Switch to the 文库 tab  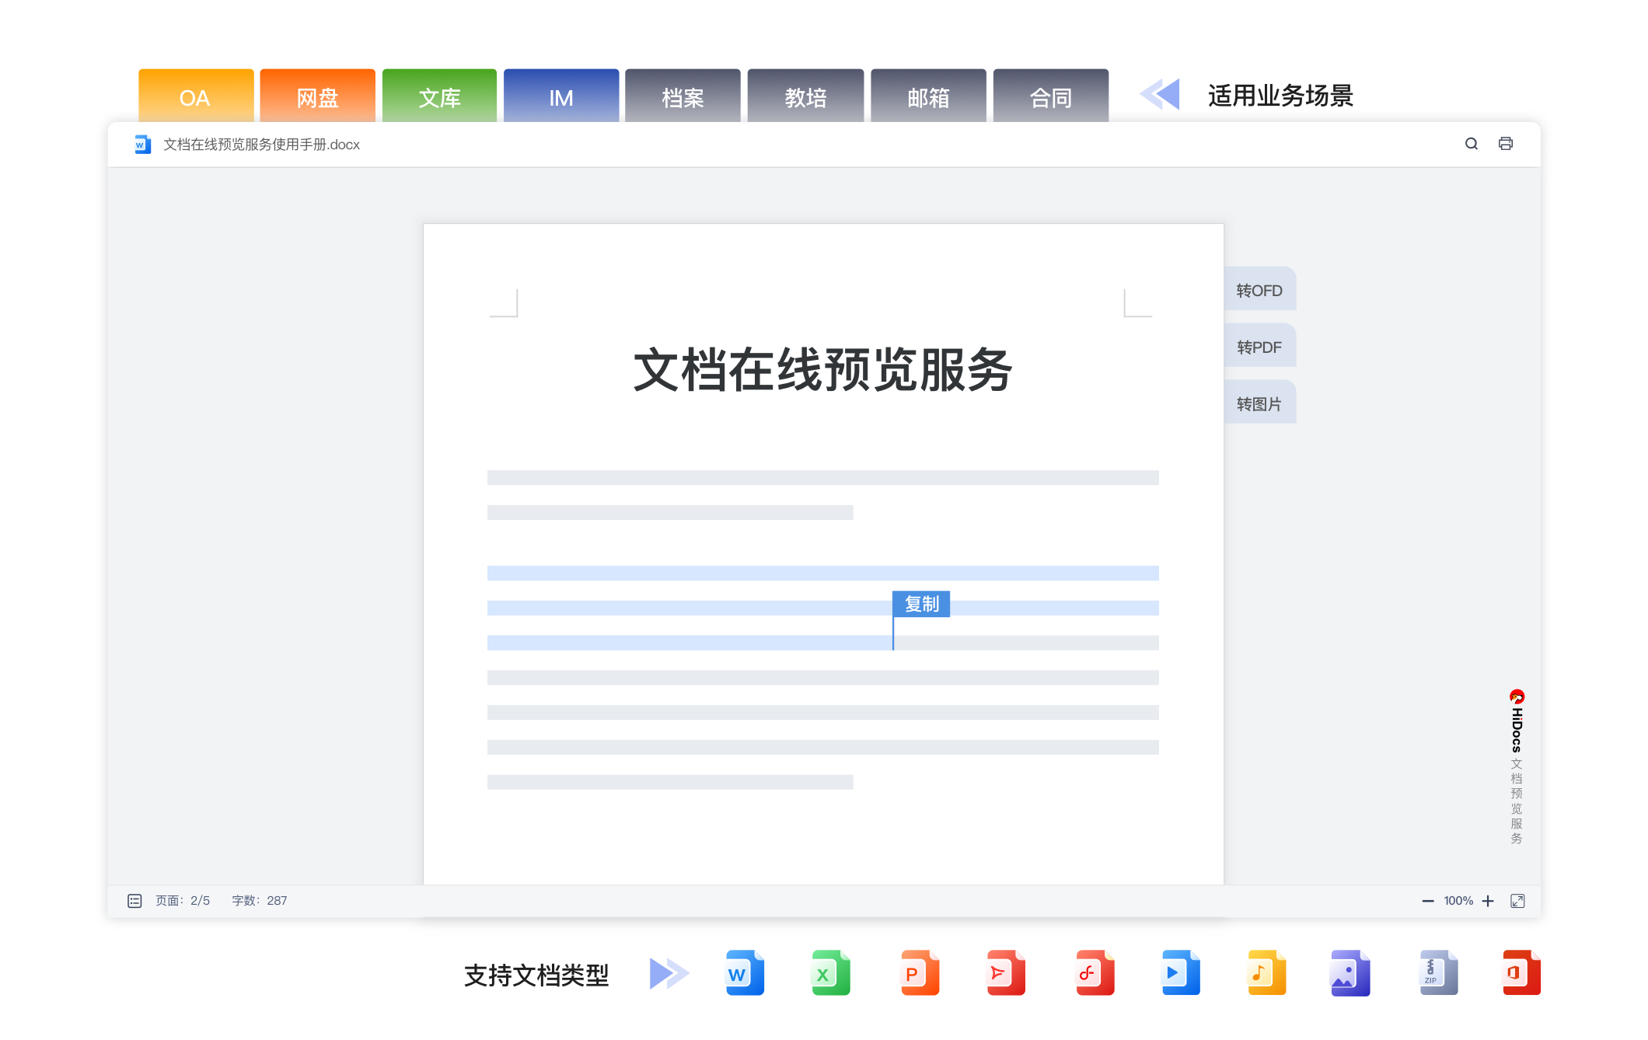(439, 96)
